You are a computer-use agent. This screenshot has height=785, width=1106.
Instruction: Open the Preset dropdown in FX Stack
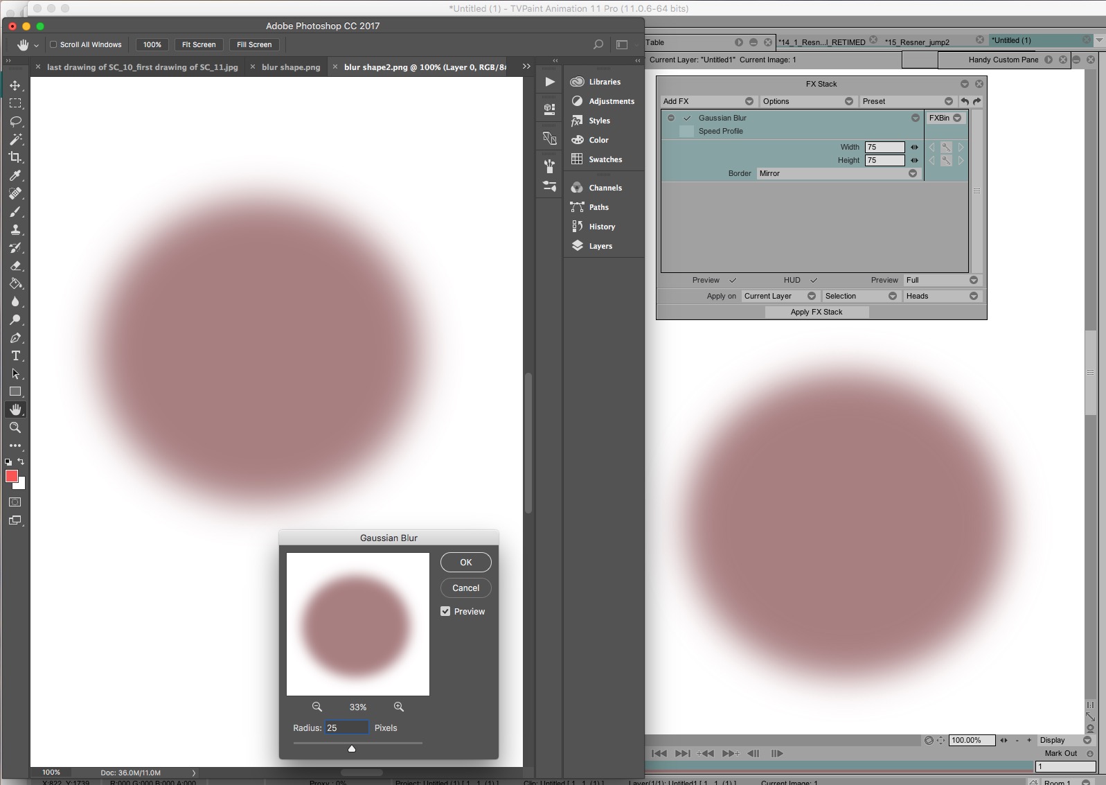click(x=907, y=101)
